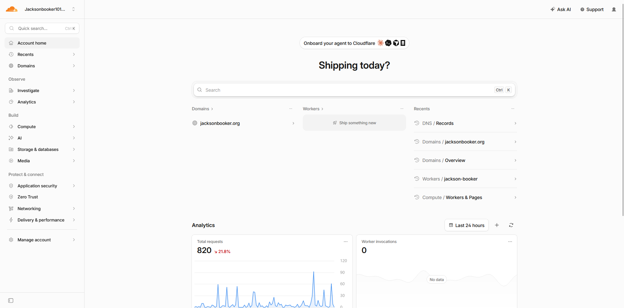Viewport: 624px width, 308px height.
Task: Open the Support help menu
Action: pyautogui.click(x=592, y=9)
